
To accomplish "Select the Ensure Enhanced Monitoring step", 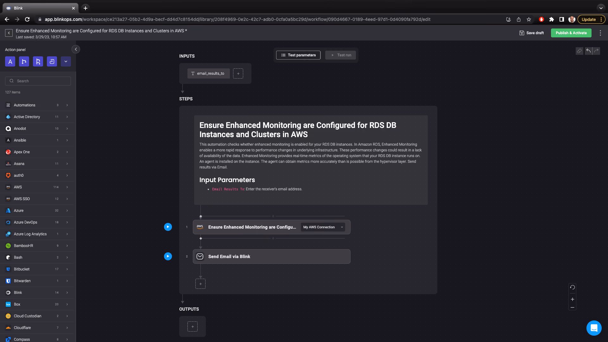I will coord(271,227).
